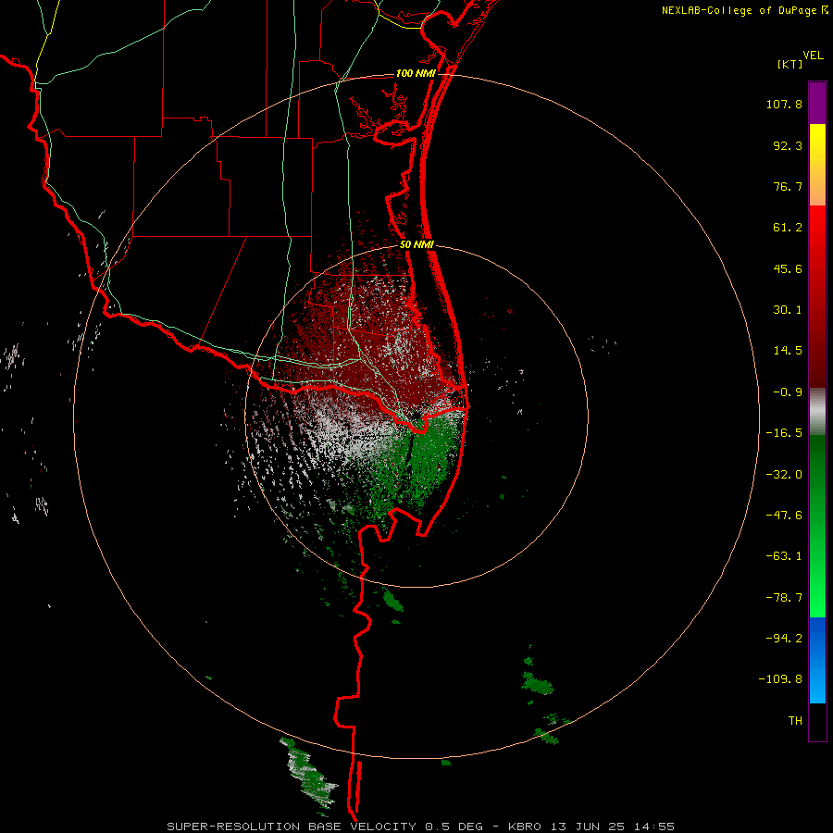Click the 45.6 velocity scale value
This screenshot has height=833, width=833.
coord(788,268)
